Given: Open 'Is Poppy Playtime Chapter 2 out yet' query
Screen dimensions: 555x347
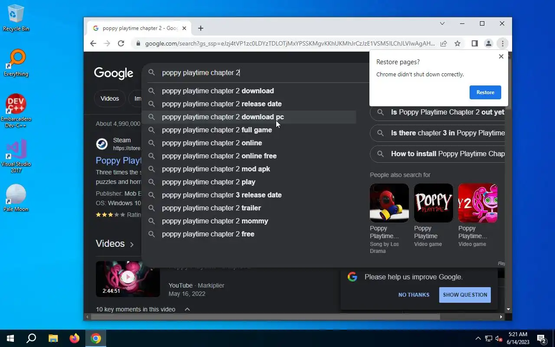Looking at the screenshot, I should [437, 112].
